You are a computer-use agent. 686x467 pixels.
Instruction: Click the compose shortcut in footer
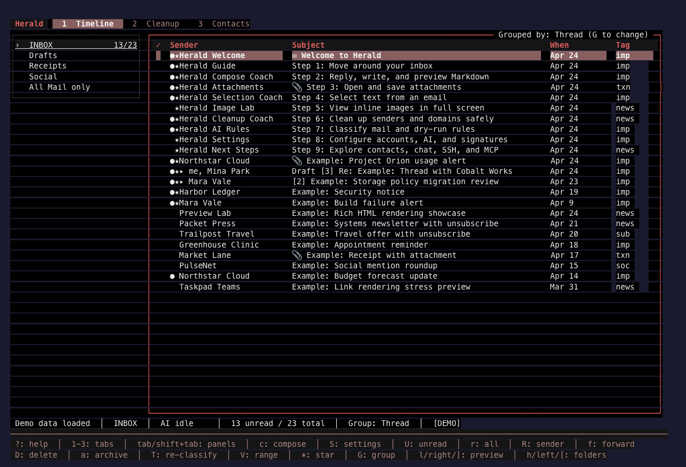(x=283, y=444)
